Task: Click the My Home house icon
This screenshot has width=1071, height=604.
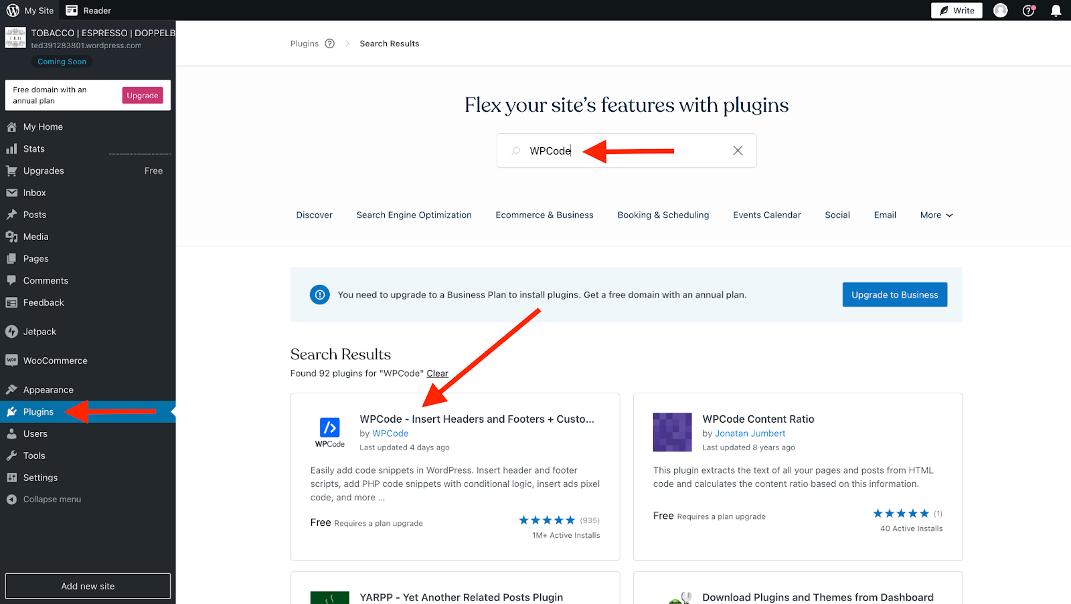Action: [x=11, y=126]
